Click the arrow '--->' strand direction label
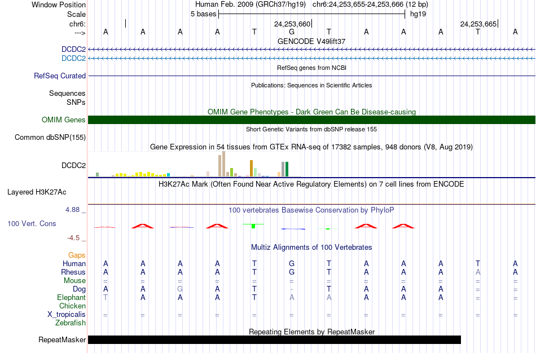This screenshot has height=353, width=536. click(80, 33)
